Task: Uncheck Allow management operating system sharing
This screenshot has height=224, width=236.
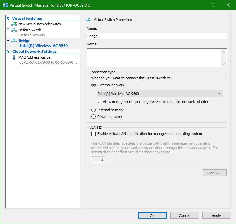Action: (x=100, y=102)
